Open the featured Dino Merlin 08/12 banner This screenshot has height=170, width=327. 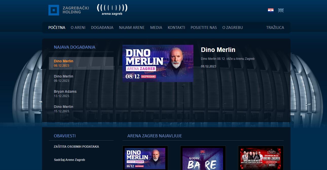click(x=158, y=64)
